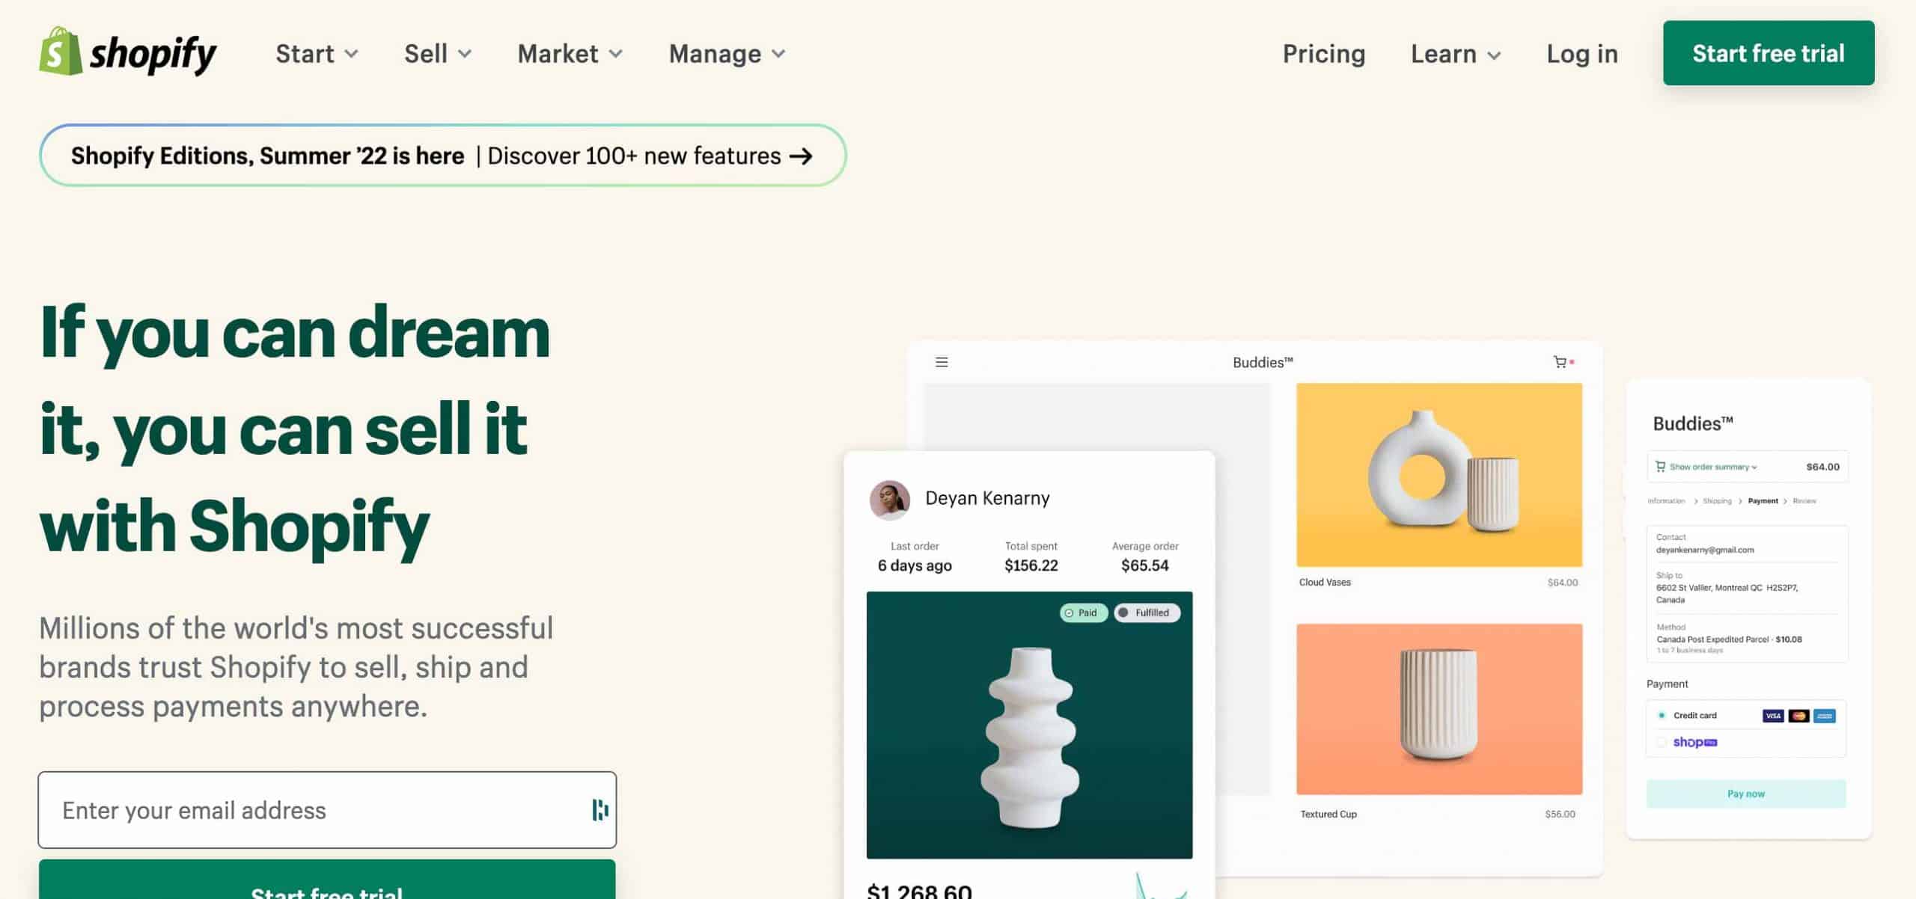Open the hamburger menu in the Buddies store
The height and width of the screenshot is (899, 1916).
(941, 361)
